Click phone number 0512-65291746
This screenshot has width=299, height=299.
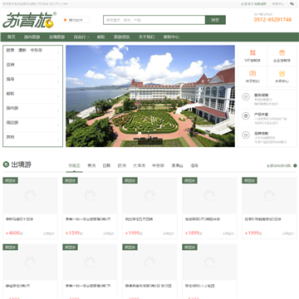point(272,20)
